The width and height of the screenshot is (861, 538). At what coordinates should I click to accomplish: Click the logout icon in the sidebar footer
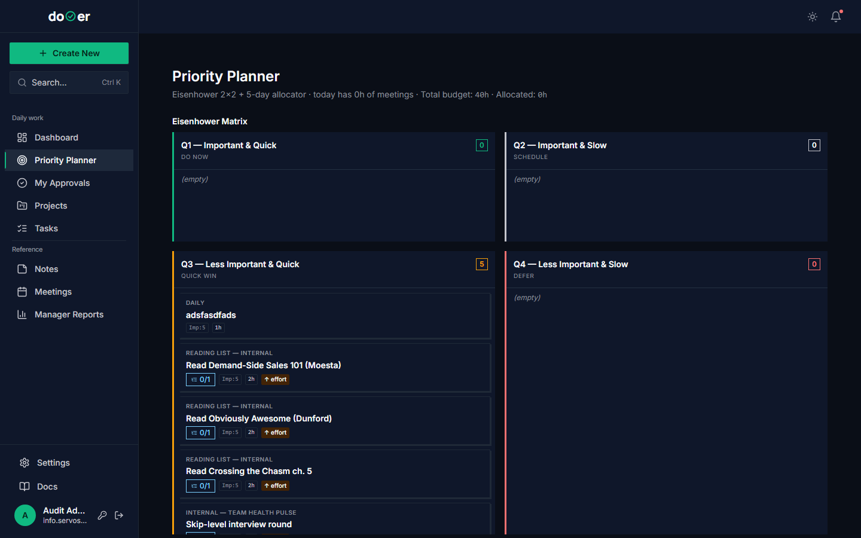click(119, 515)
